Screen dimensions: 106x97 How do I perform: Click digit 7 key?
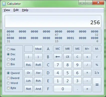click(58, 65)
